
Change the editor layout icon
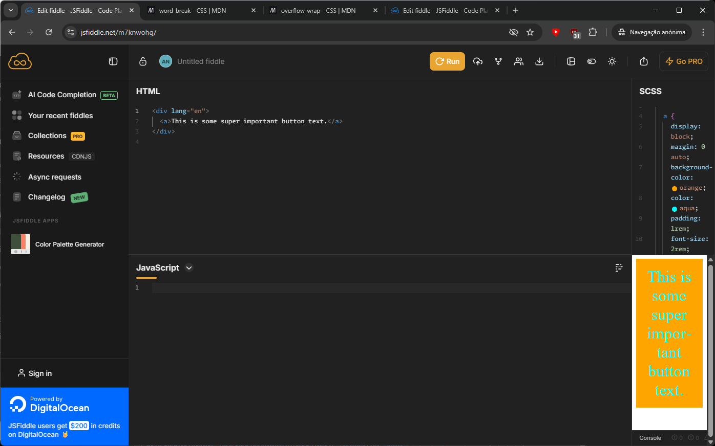[571, 61]
